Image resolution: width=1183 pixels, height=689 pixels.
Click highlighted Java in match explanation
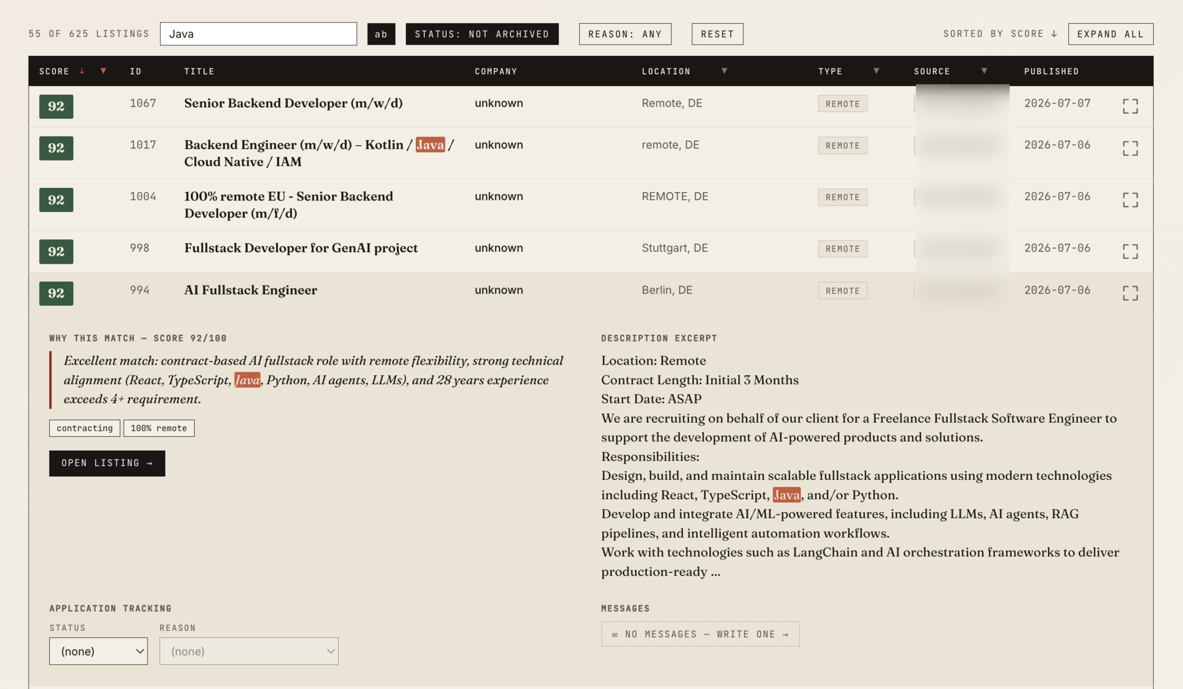click(247, 380)
